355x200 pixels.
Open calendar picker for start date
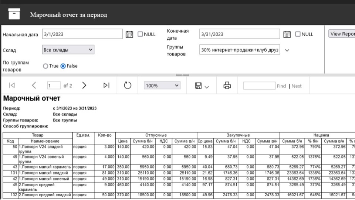click(x=129, y=34)
